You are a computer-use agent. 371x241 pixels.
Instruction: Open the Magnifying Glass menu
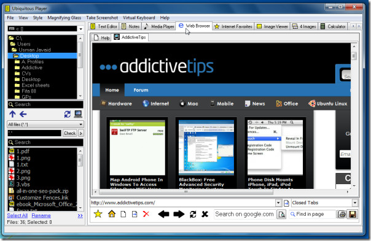click(64, 18)
